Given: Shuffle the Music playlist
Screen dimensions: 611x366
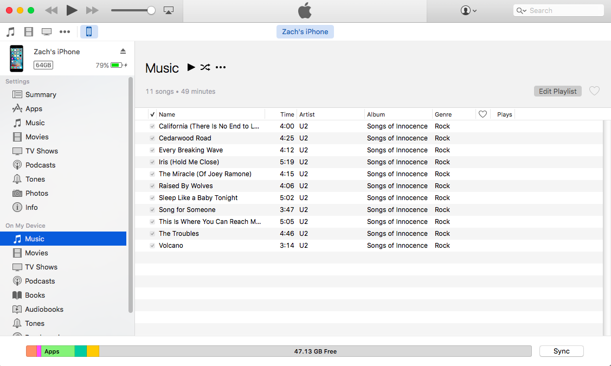Looking at the screenshot, I should pos(205,67).
